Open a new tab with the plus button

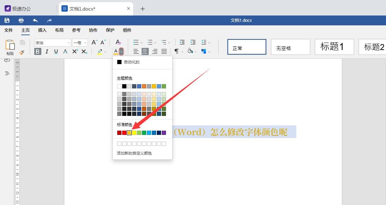pos(143,8)
